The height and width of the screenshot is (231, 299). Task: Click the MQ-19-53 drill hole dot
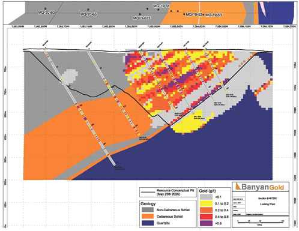(x=204, y=15)
